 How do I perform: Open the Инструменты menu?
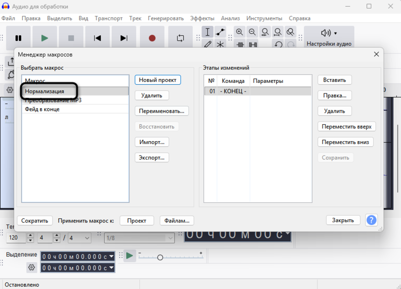click(264, 18)
